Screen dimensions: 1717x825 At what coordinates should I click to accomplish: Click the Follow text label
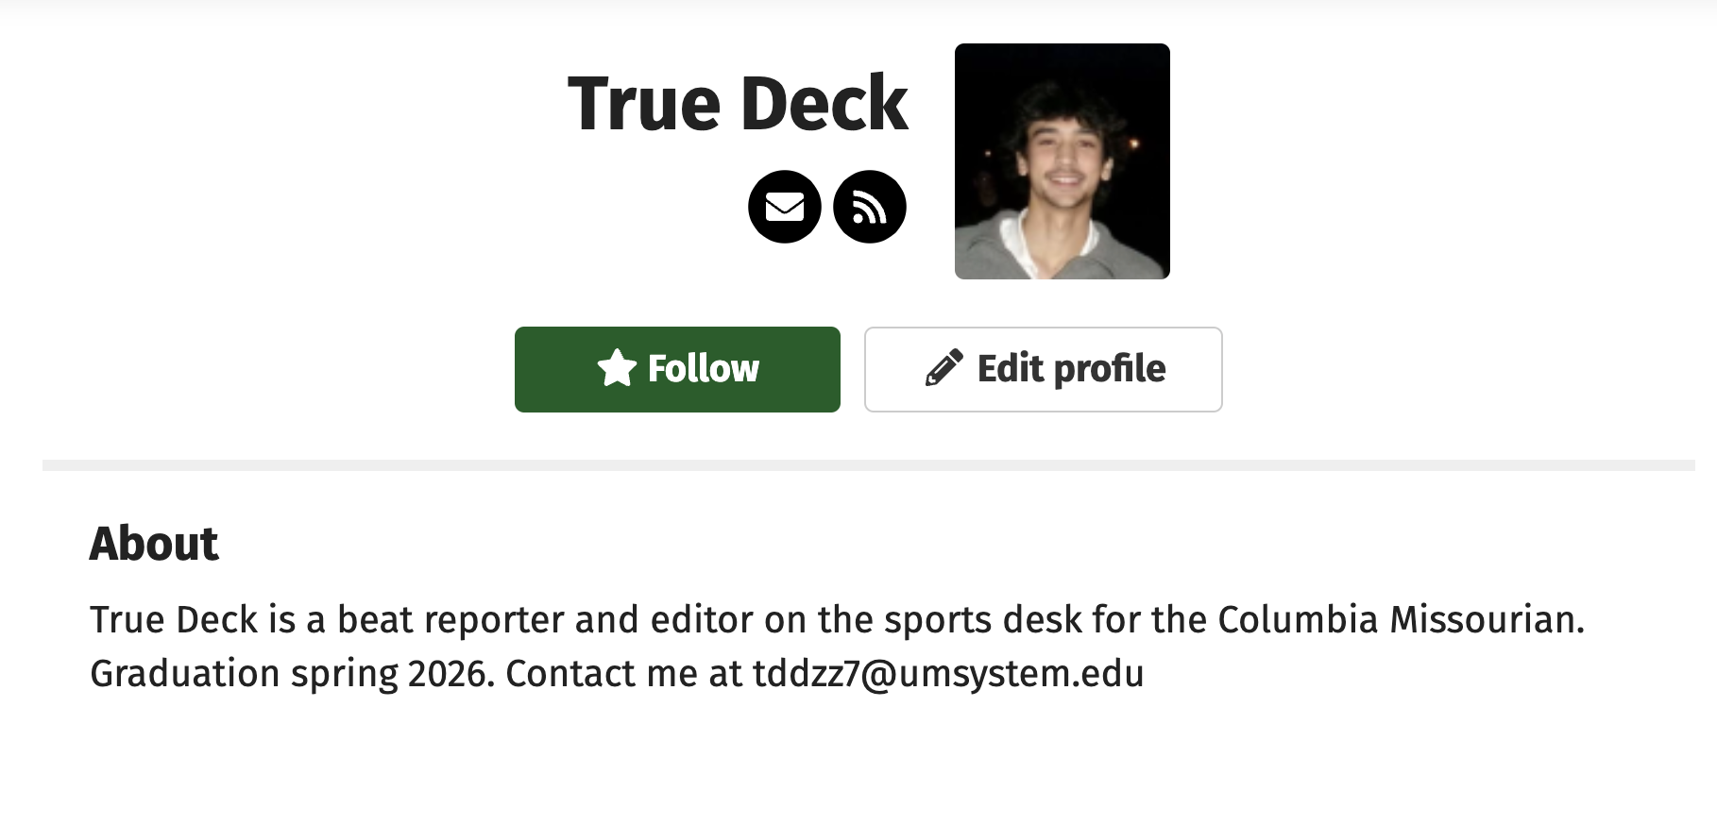coord(703,368)
